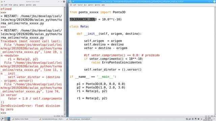Screen dimensions: 216x121
Task: Click 'Traceback (most recent call last):' in shell
Action: point(31,41)
